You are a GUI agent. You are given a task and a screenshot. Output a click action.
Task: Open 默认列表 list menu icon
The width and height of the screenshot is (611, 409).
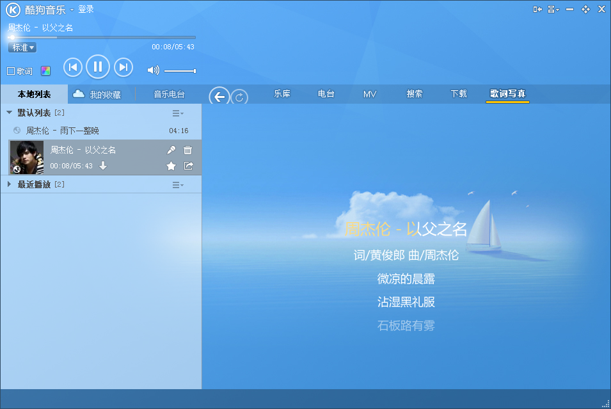click(178, 113)
